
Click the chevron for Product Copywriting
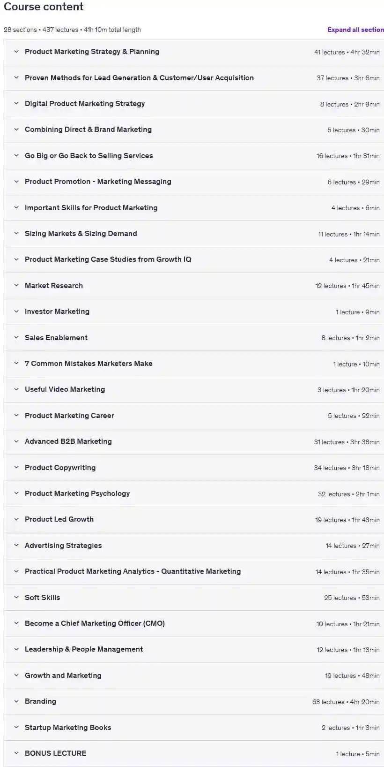coord(16,468)
